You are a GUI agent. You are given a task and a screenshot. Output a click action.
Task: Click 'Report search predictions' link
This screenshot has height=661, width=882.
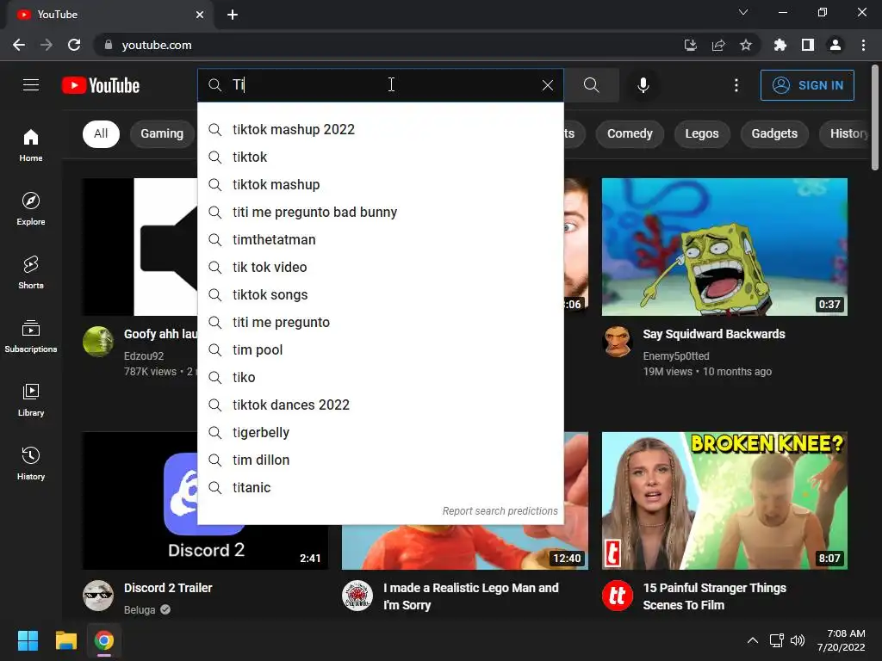(500, 511)
